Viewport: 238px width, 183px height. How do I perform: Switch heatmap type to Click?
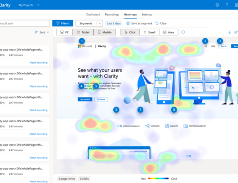pyautogui.click(x=130, y=32)
